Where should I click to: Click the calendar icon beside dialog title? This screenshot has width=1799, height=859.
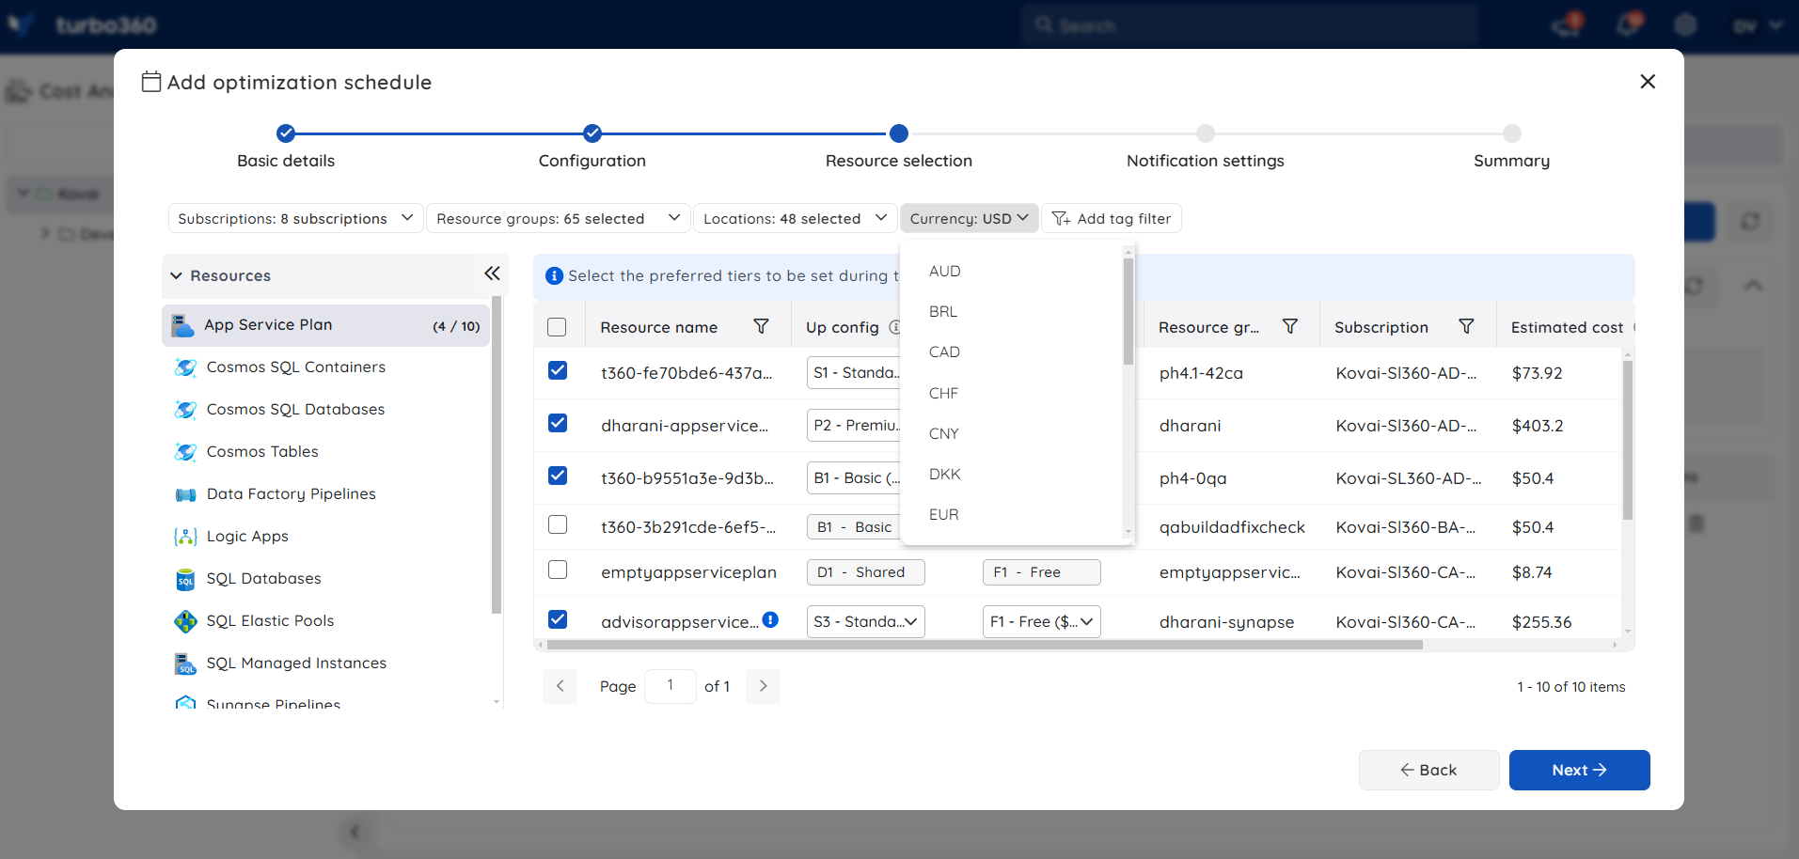(151, 82)
